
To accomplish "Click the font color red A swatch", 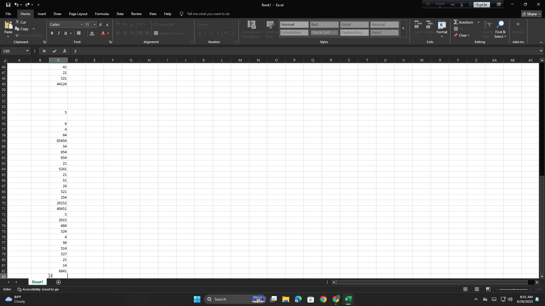I will 103,33.
